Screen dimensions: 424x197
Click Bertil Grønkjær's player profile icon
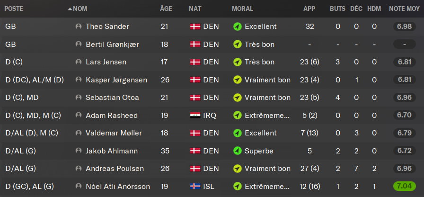pos(79,45)
